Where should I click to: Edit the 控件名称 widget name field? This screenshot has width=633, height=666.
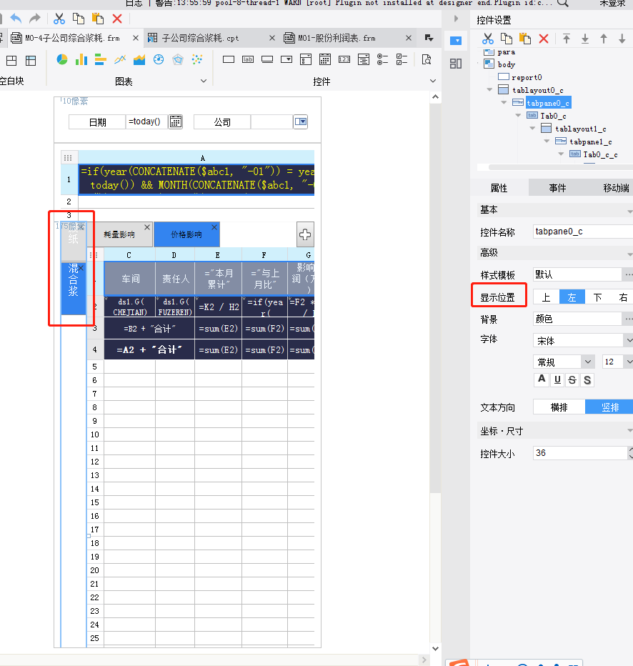point(583,231)
